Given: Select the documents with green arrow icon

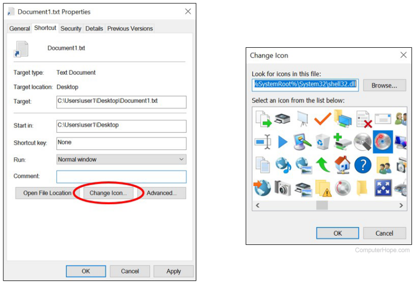Looking at the screenshot, I should click(264, 119).
